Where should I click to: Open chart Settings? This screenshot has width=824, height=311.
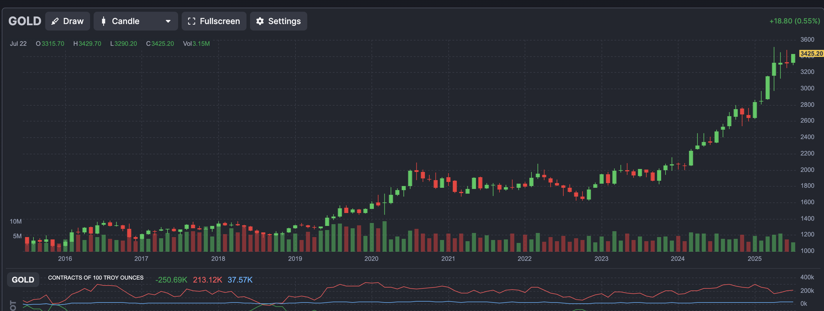click(278, 21)
